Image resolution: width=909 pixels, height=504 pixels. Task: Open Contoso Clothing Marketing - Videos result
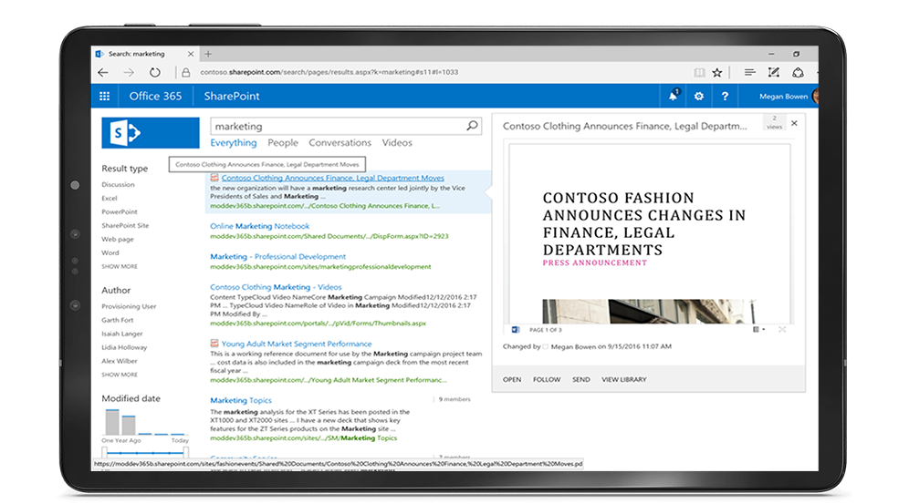[276, 287]
